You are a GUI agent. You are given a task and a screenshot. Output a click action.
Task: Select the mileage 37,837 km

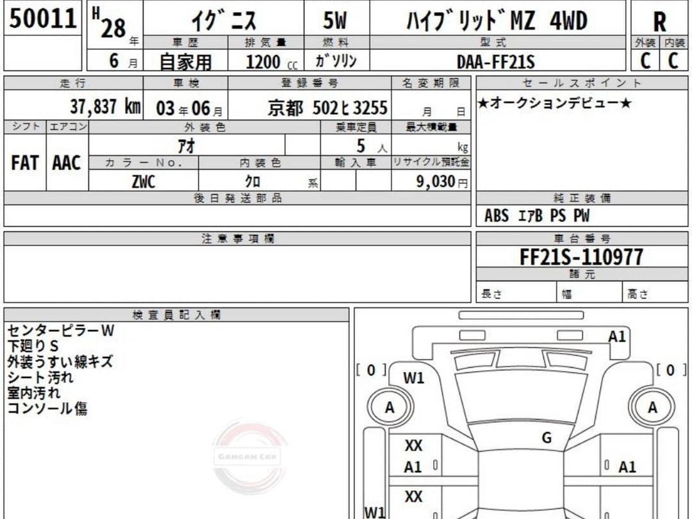click(106, 106)
